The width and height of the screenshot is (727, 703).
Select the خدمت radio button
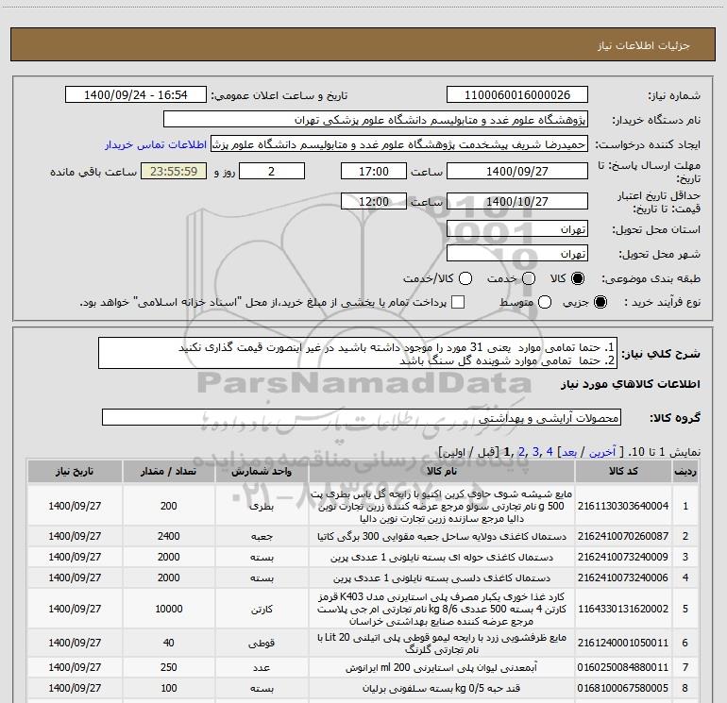tap(529, 278)
